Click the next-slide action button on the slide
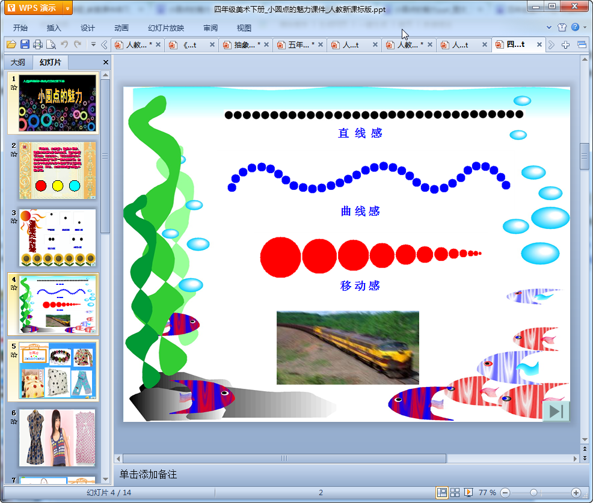593x503 pixels. 556,411
